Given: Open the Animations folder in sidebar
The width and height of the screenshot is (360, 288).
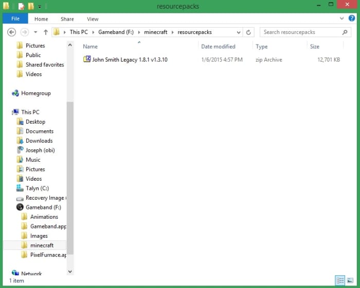Looking at the screenshot, I should 44,217.
